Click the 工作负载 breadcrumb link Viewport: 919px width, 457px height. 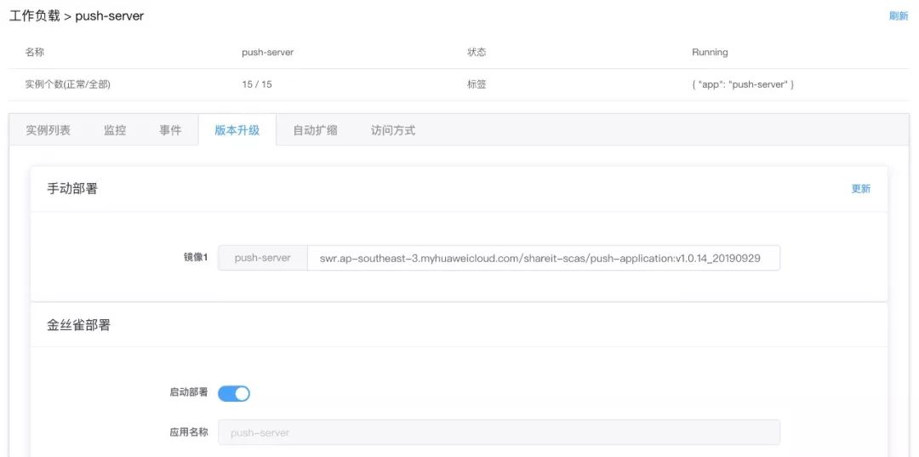[x=34, y=16]
